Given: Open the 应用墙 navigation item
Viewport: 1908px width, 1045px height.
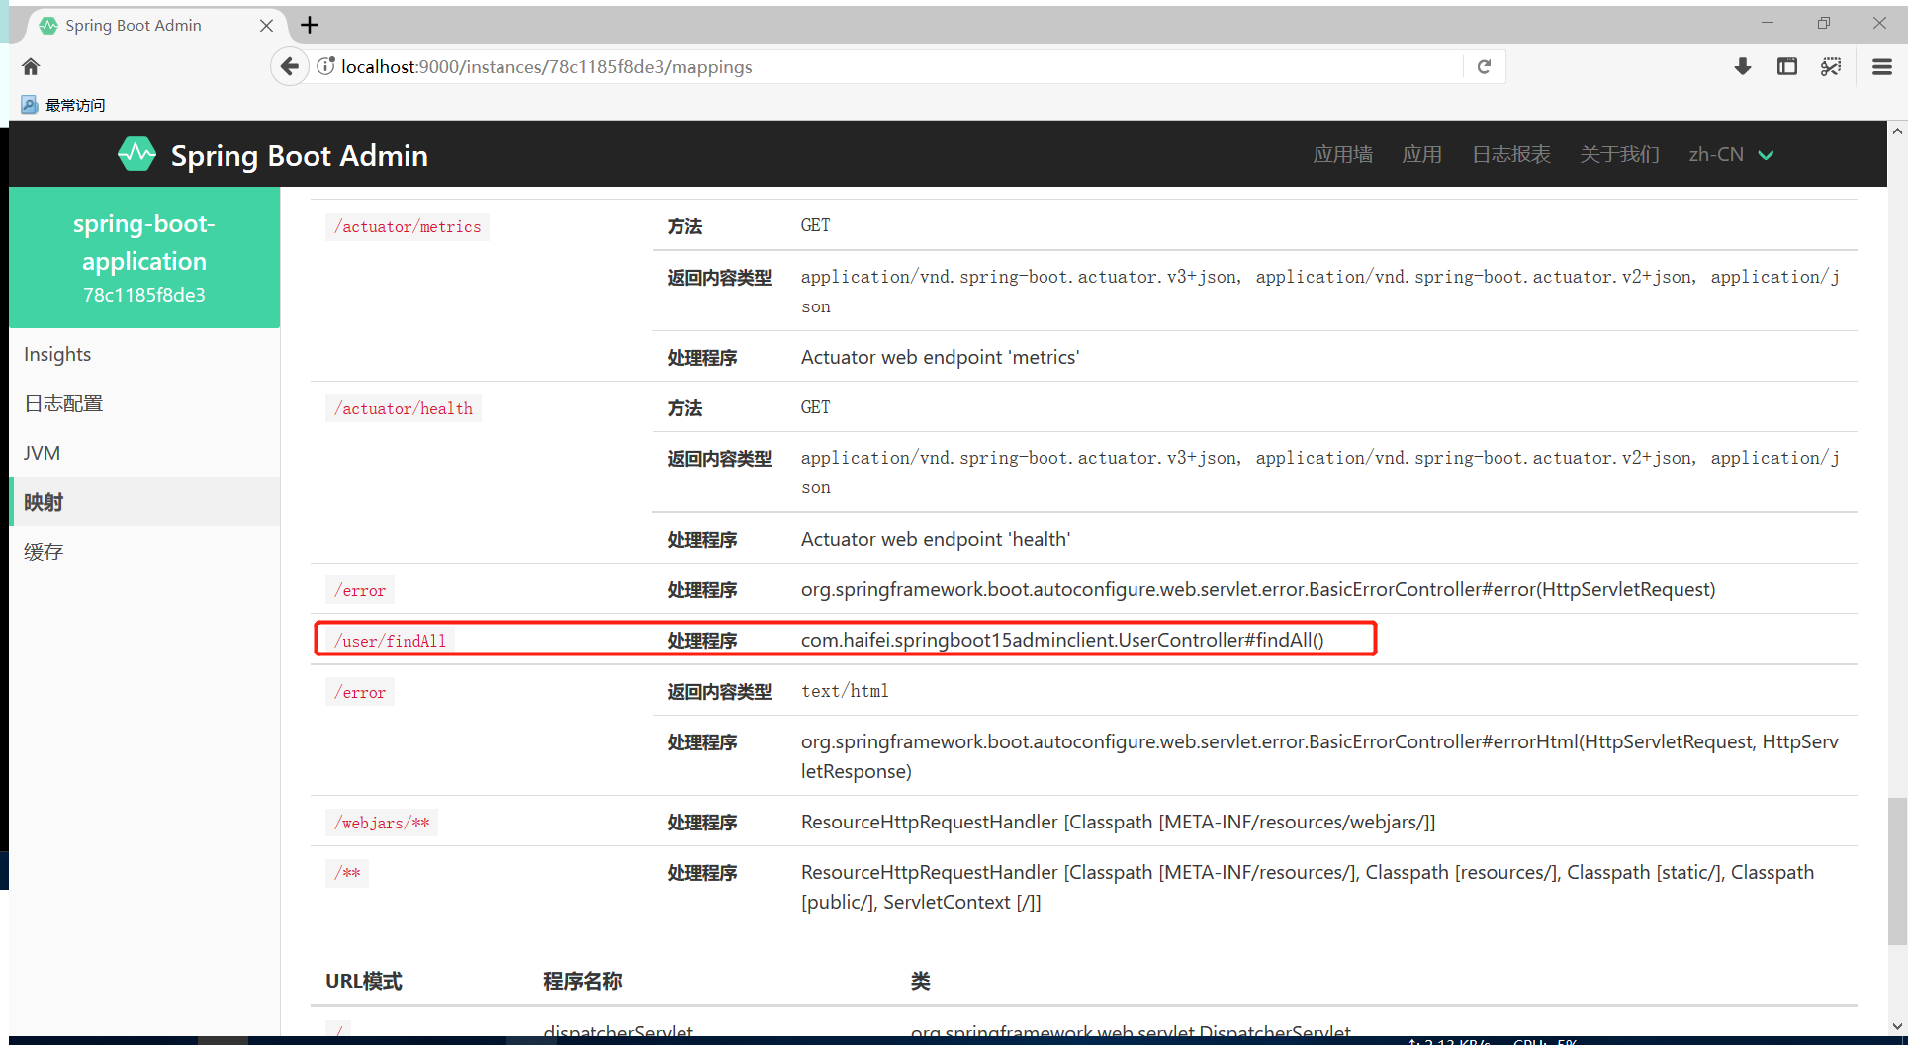Looking at the screenshot, I should [x=1342, y=154].
